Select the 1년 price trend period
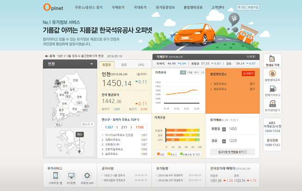 click(202, 72)
